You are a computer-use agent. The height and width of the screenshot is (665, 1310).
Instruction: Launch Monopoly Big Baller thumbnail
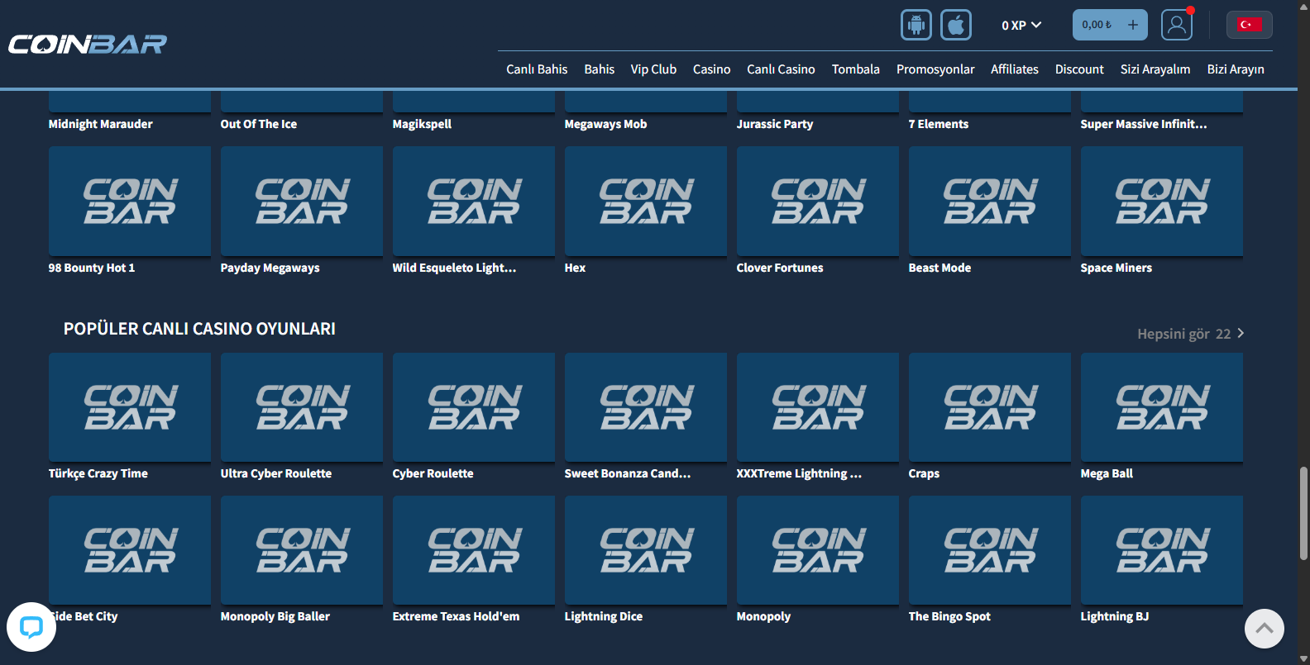point(302,550)
